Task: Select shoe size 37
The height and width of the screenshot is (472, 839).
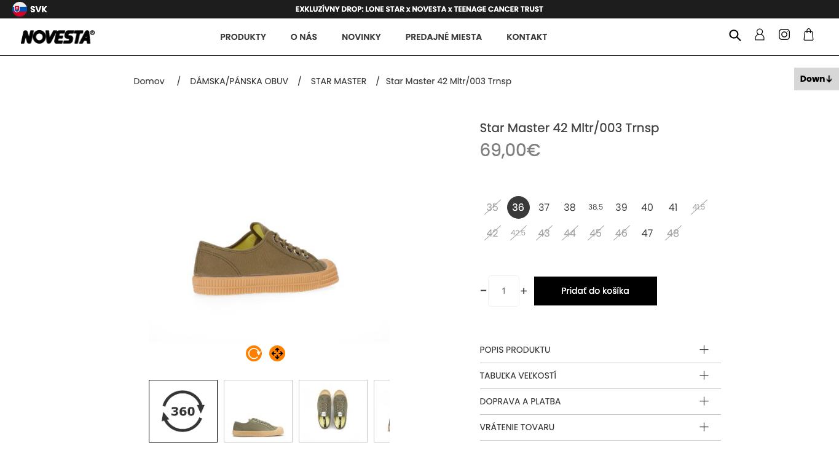Action: [544, 208]
